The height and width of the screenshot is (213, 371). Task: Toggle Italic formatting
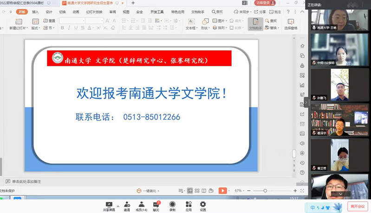point(69,28)
